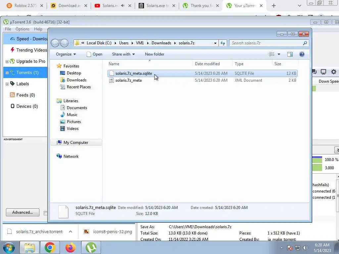This screenshot has height=254, width=339.
Task: Open the browser tab search dropdown
Action: (299, 6)
